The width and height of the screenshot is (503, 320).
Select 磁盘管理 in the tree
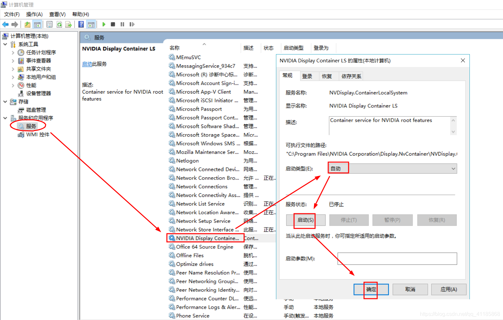pos(36,110)
